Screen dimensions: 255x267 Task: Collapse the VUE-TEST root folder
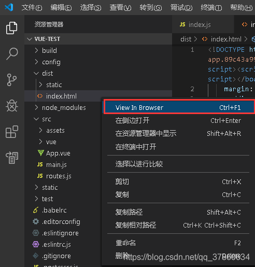(x=30, y=39)
